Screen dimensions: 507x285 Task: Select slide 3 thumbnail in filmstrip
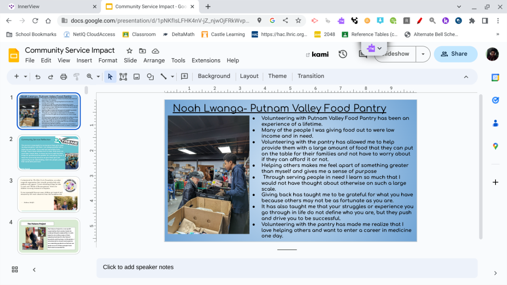[49, 194]
